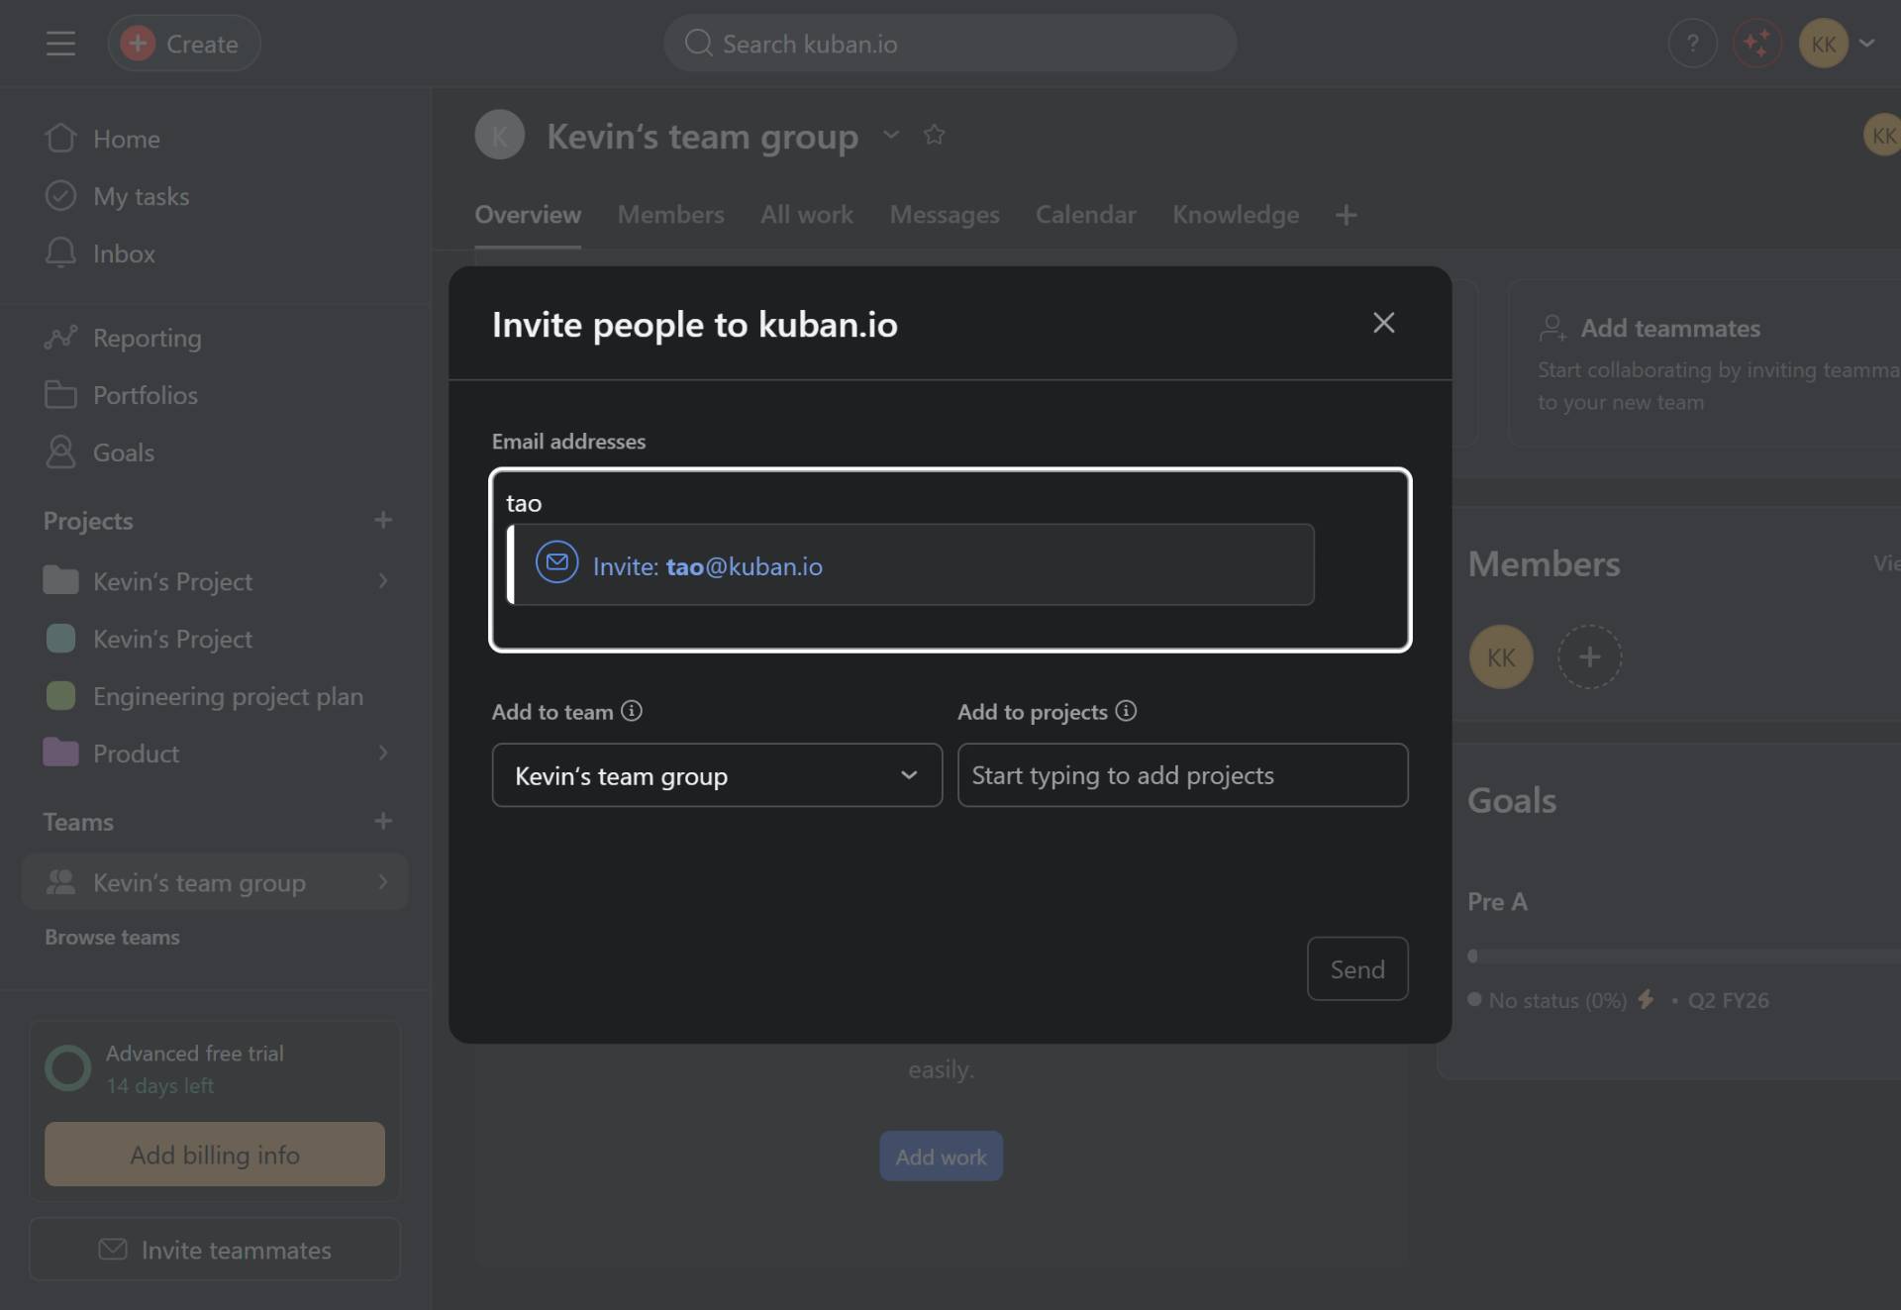Click the team K avatar in header
The width and height of the screenshot is (1901, 1310).
point(499,135)
